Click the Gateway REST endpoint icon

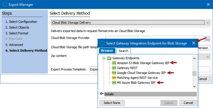(114, 68)
